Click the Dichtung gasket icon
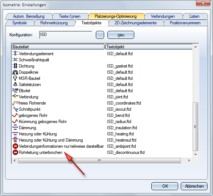Viewport: 213px width, 196px height. (x=15, y=66)
